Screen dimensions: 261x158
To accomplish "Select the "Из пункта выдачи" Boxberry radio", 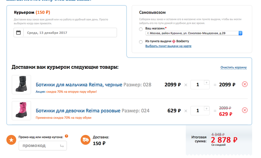I will (x=141, y=42).
